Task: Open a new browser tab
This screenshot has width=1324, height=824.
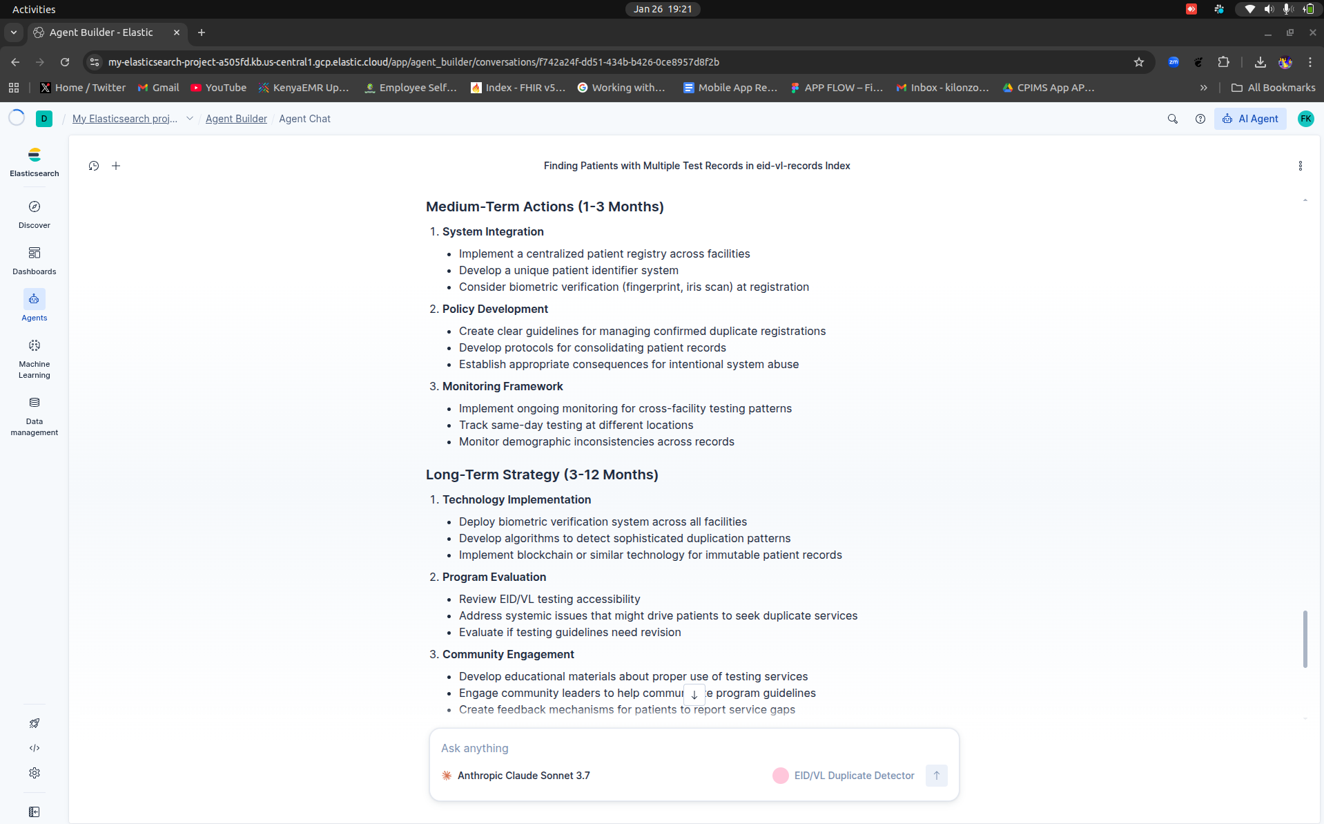Action: pyautogui.click(x=202, y=32)
